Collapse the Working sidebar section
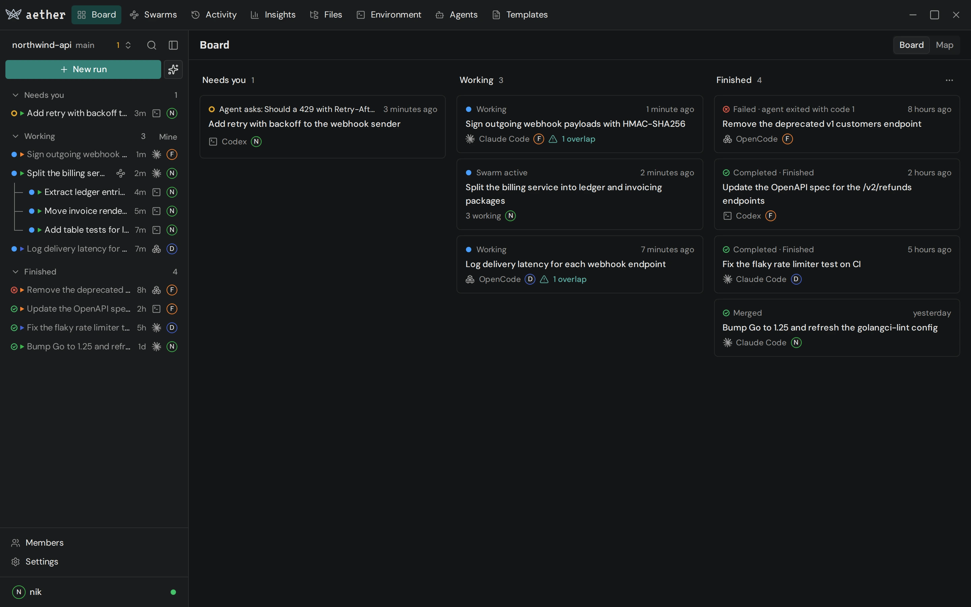Viewport: 971px width, 607px height. [15, 137]
